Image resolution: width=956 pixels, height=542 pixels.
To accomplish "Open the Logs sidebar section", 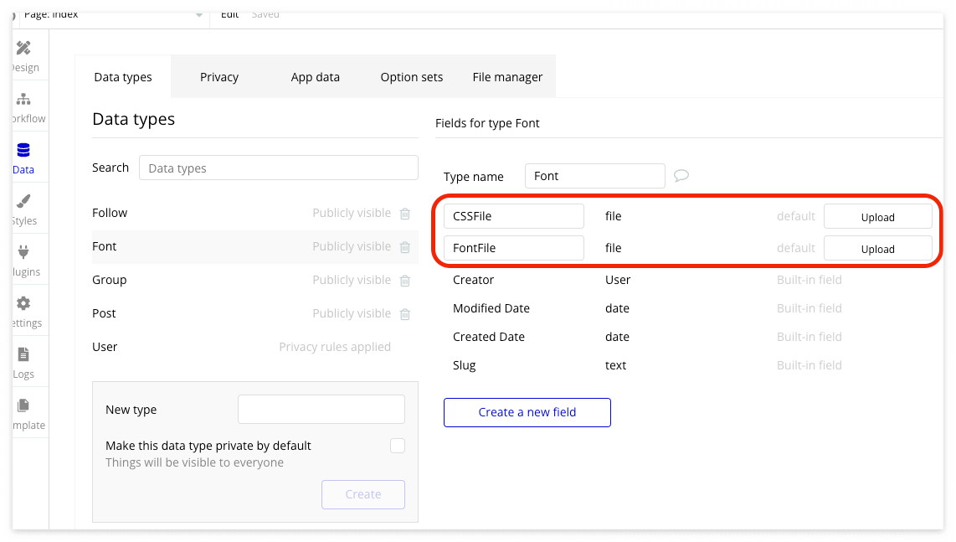I will [x=24, y=363].
